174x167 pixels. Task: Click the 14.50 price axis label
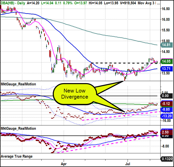coord(166,52)
